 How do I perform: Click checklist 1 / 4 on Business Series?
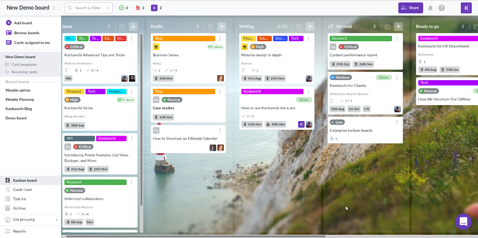click(171, 70)
